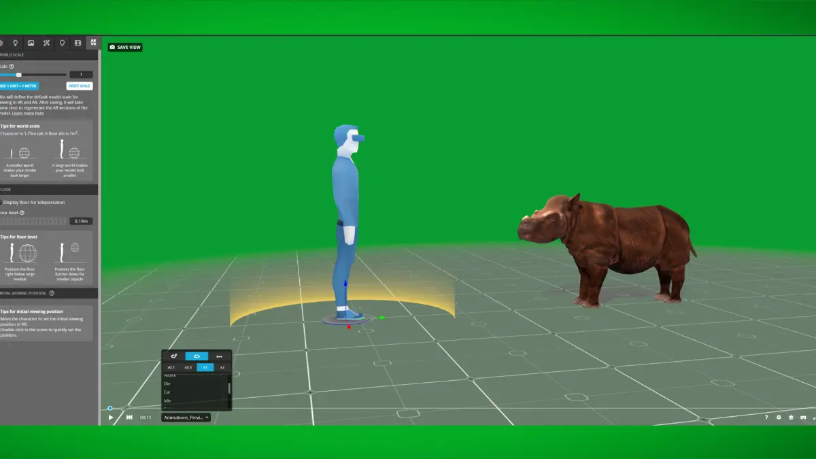Skip to the next animation
The image size is (816, 459).
[129, 418]
